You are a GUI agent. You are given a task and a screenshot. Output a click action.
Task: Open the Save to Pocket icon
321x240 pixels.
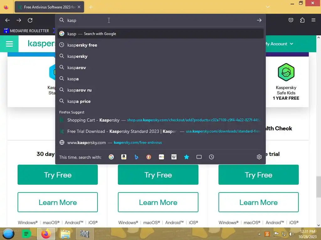click(x=291, y=20)
